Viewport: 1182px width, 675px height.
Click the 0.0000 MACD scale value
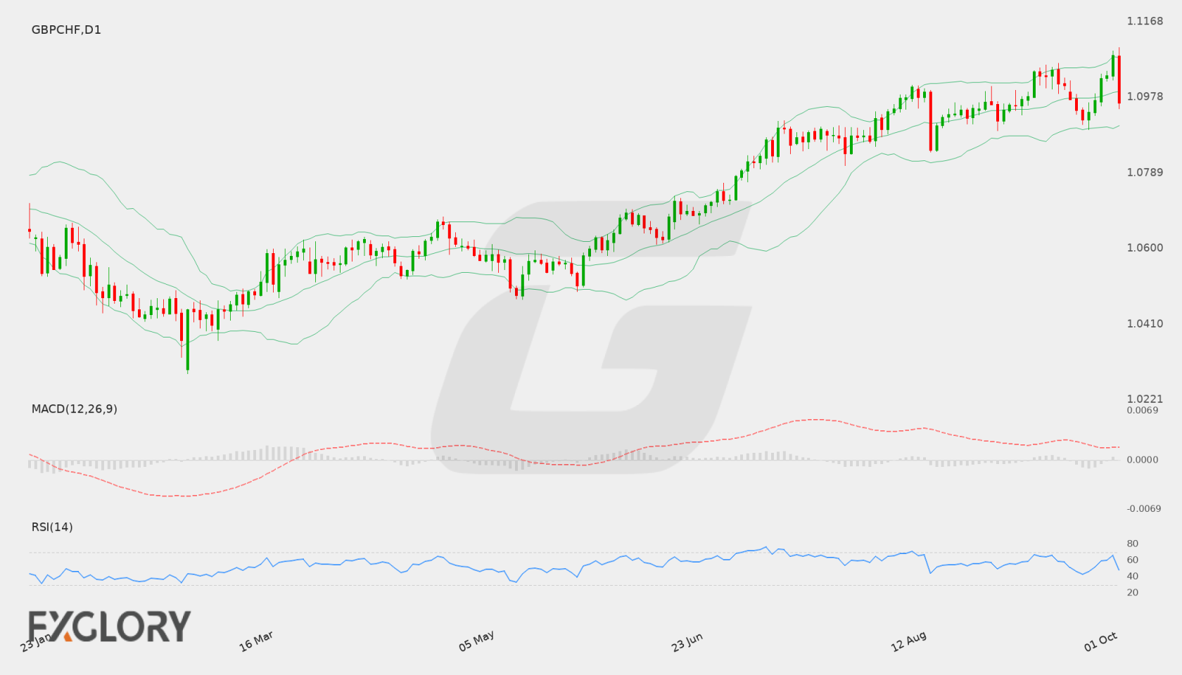point(1143,459)
